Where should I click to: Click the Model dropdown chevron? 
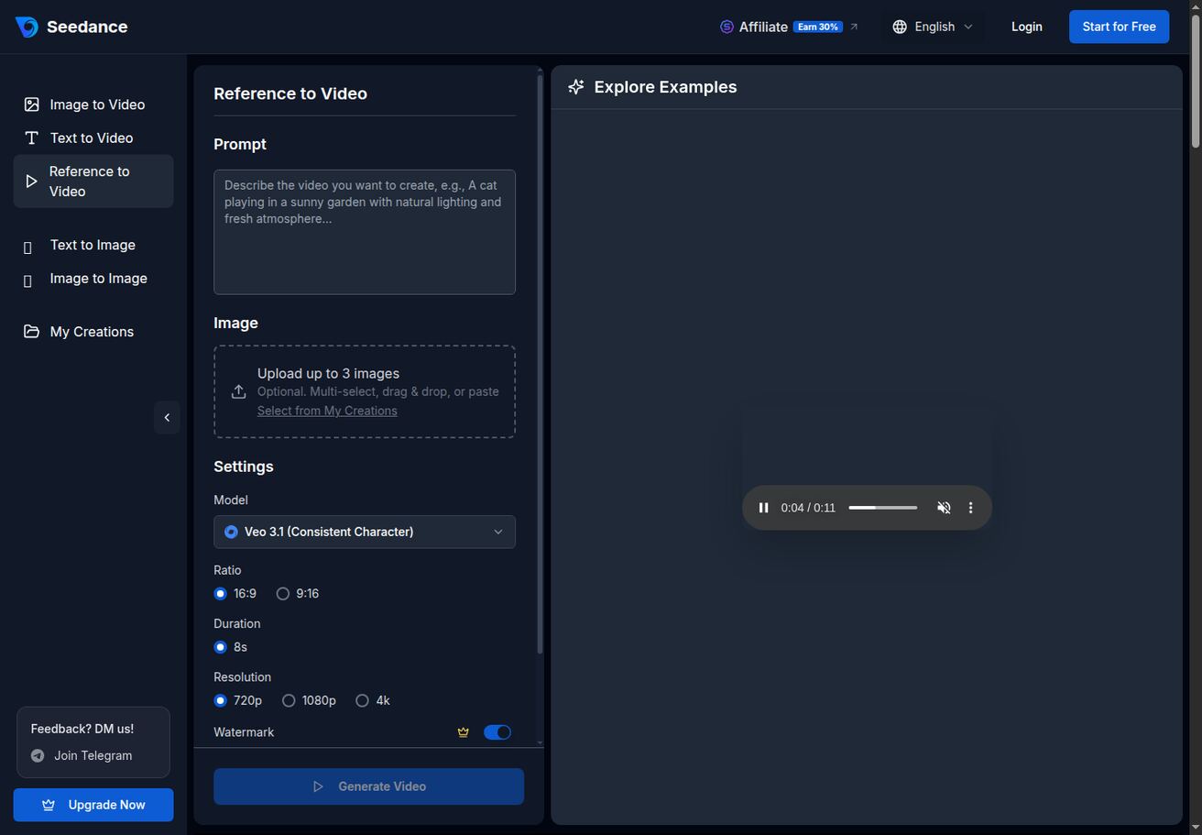point(498,532)
